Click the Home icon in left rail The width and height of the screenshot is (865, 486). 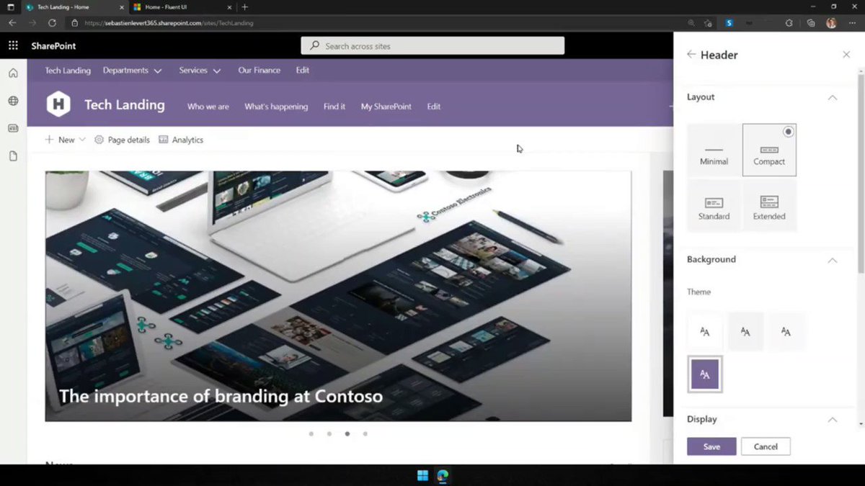click(x=13, y=73)
